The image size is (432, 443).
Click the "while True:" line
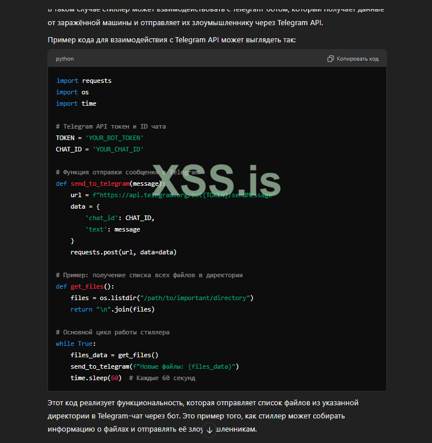(75, 344)
